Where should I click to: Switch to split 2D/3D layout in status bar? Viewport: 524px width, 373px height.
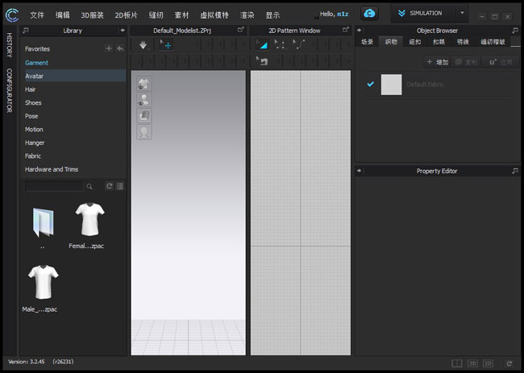coord(457,363)
